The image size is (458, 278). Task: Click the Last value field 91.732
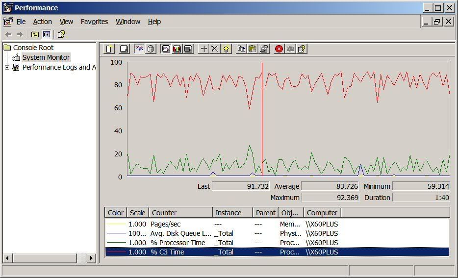240,186
